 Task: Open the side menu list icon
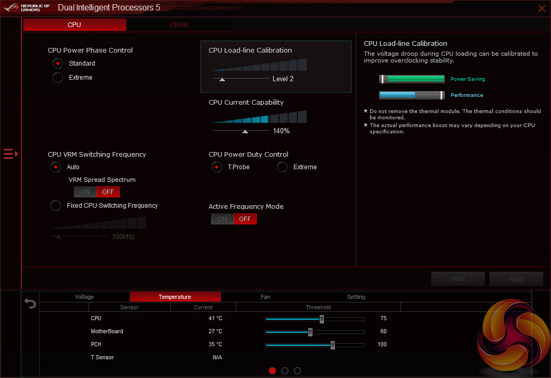(10, 154)
